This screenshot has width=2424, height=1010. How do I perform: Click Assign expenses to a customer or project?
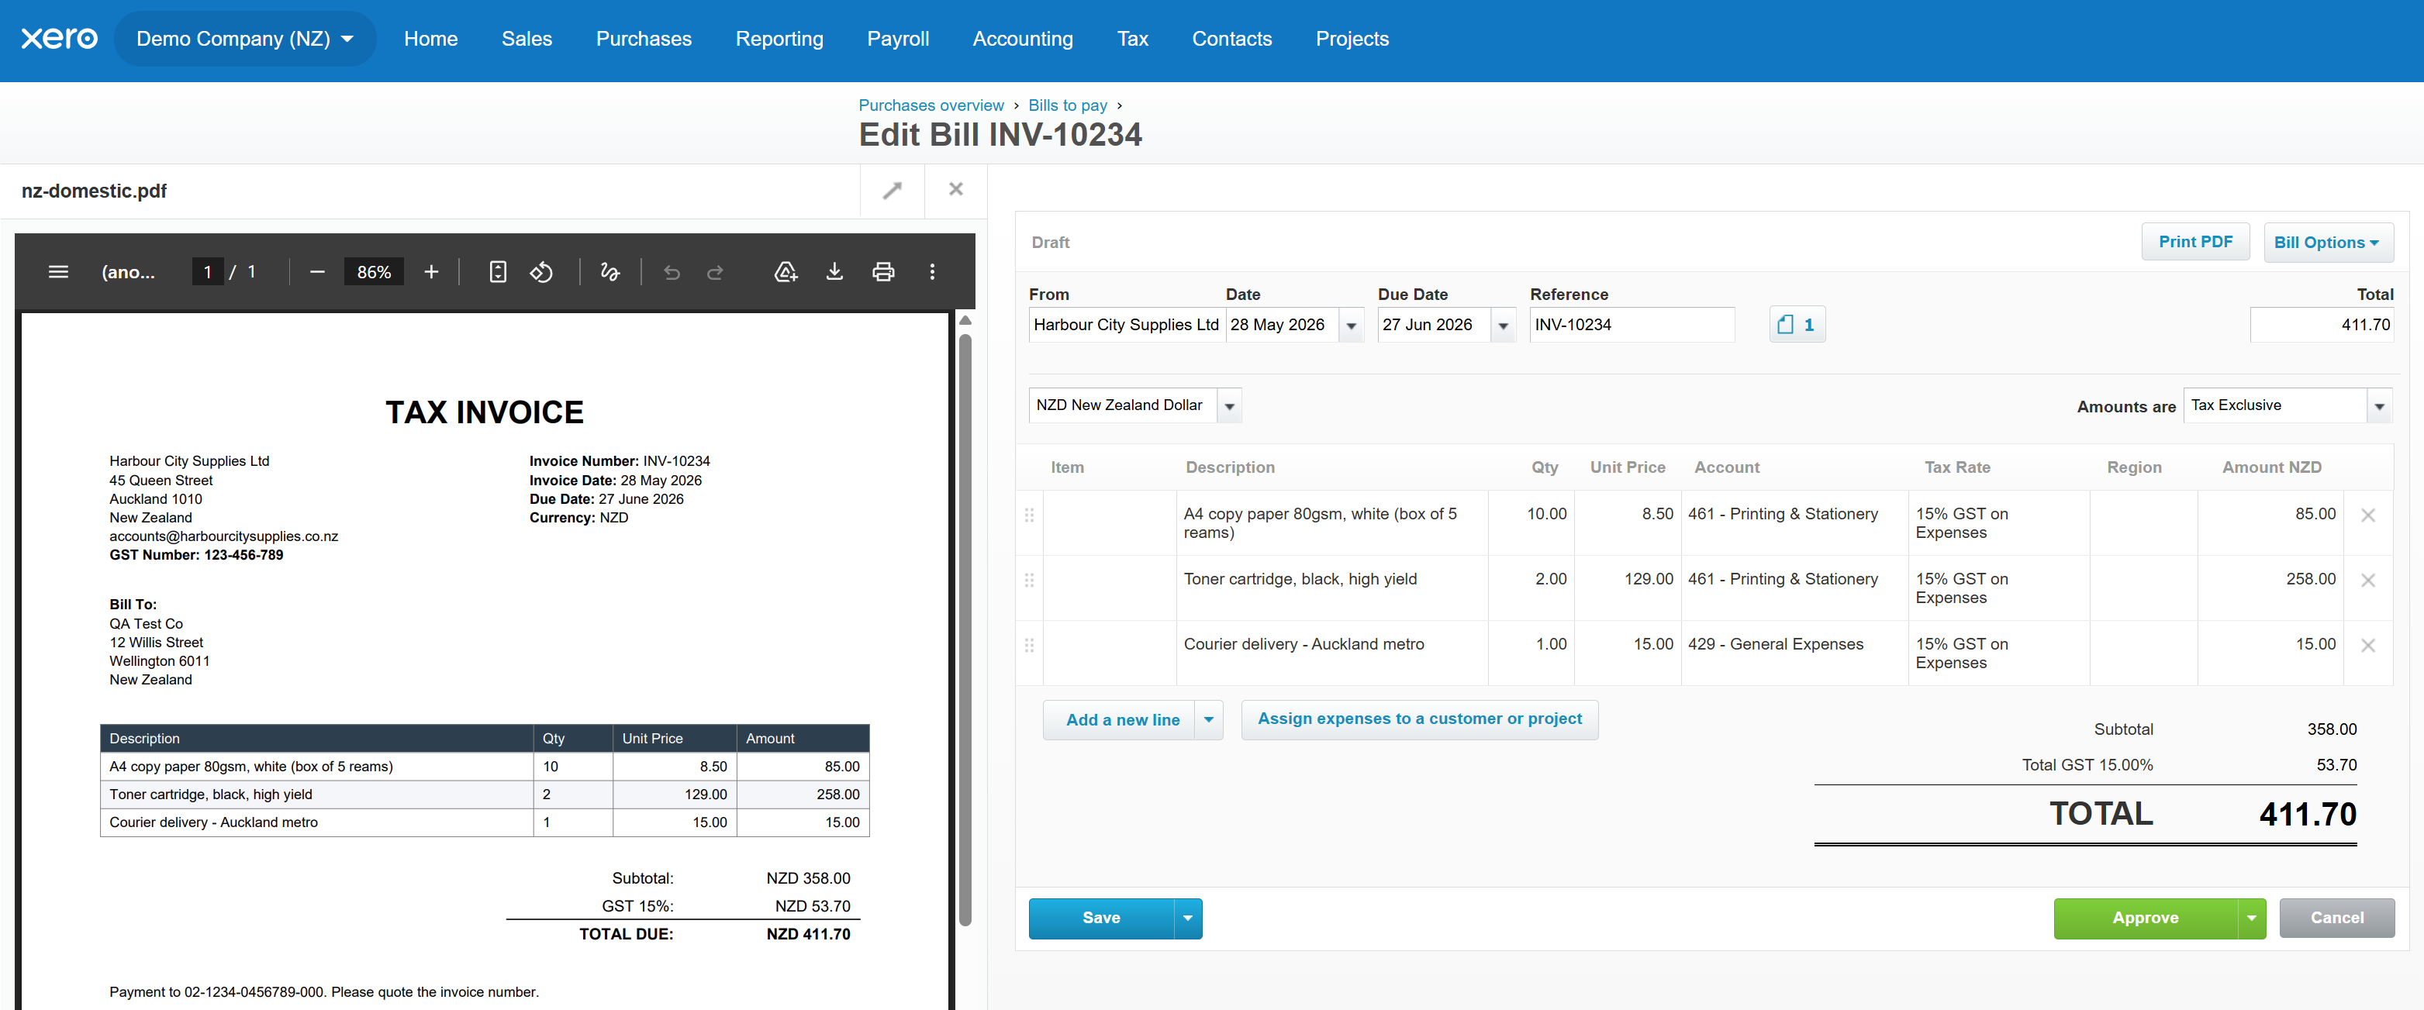coord(1419,719)
